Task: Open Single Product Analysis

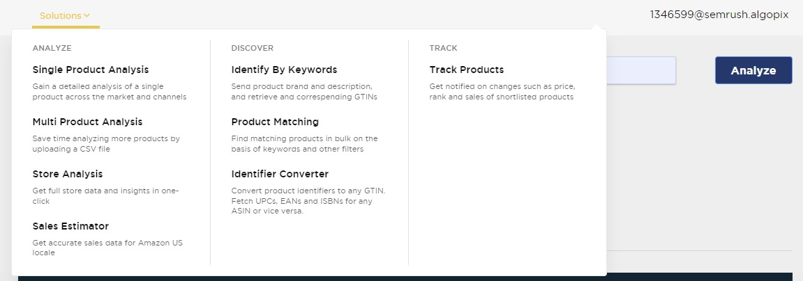Action: pyautogui.click(x=90, y=70)
